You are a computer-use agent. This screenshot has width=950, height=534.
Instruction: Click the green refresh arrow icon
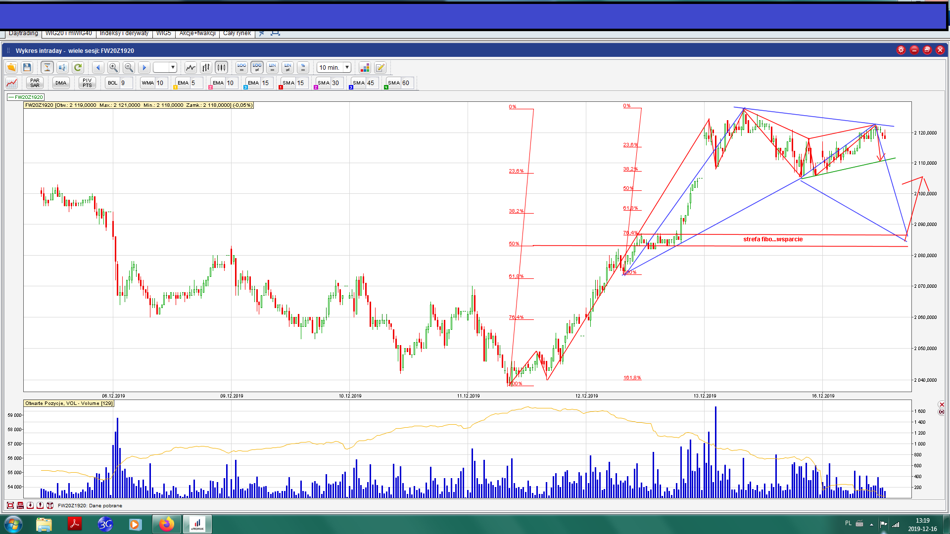coord(78,68)
